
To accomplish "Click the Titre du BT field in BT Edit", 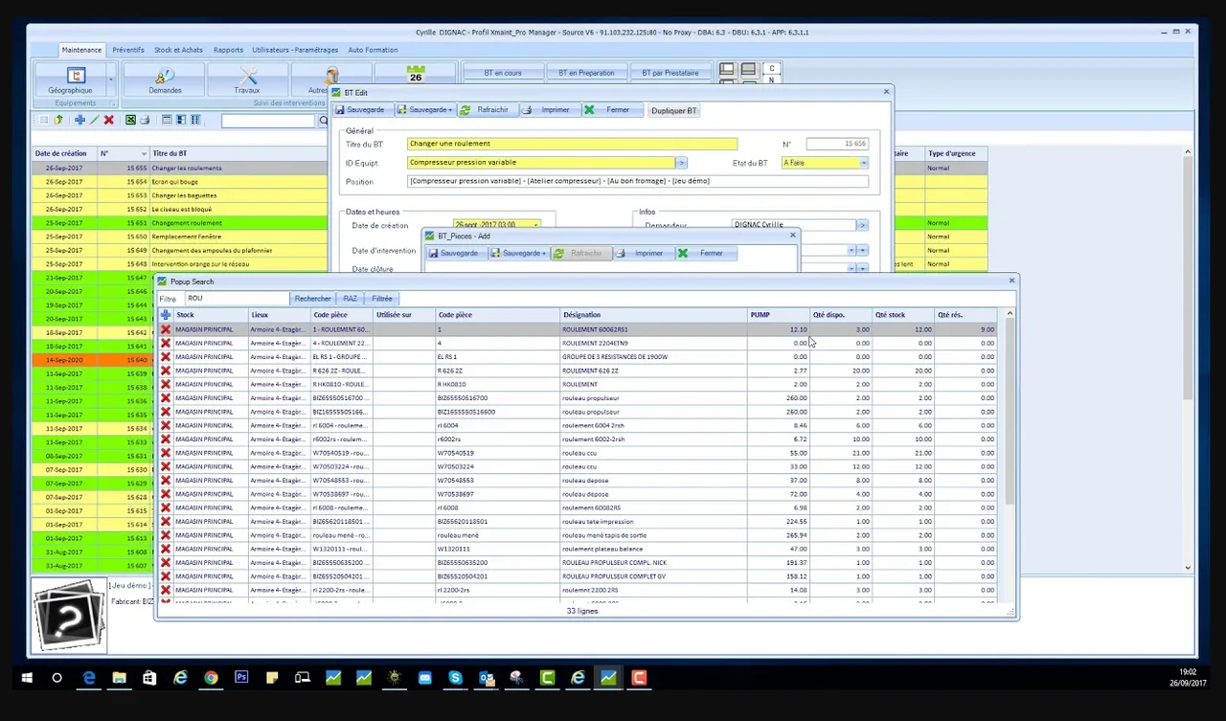I will tap(572, 144).
